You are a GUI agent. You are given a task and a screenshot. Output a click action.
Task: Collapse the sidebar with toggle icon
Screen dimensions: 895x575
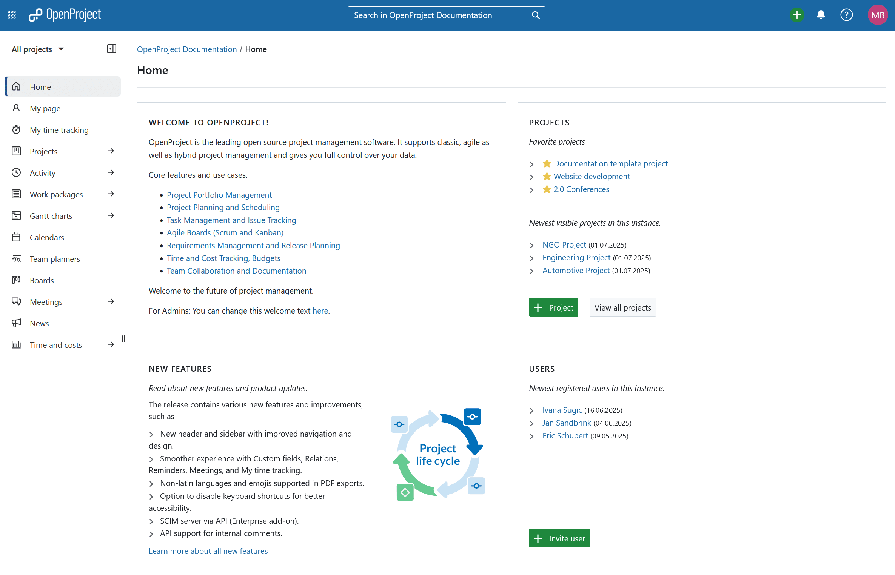click(x=111, y=49)
